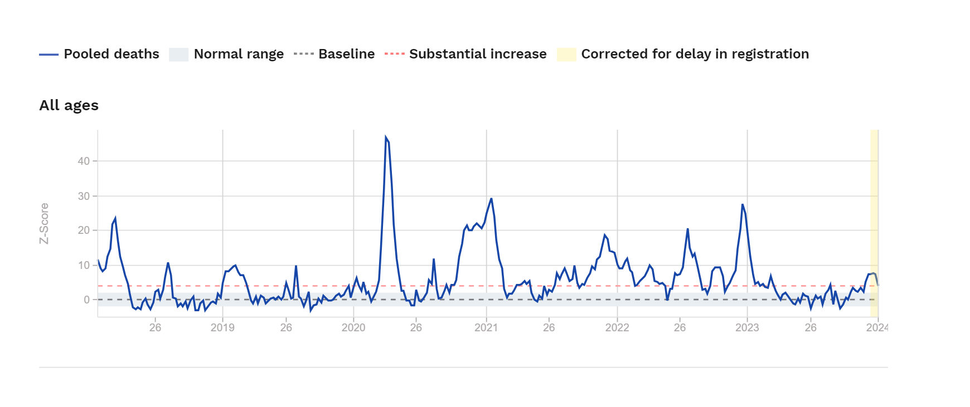Click the highest peak in spring 2020

pyautogui.click(x=386, y=137)
